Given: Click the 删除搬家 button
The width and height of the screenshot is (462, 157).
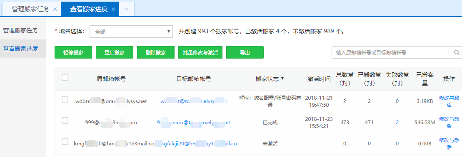Looking at the screenshot, I should (156, 53).
